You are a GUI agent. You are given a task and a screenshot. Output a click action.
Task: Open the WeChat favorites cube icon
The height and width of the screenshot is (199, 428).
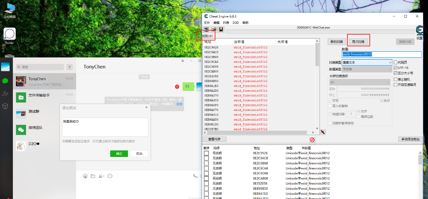pos(5,106)
